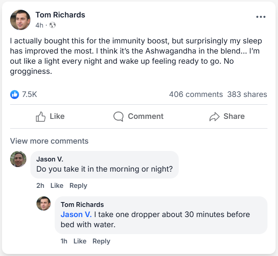278x256 pixels.
Task: Open the 406 comments list
Action: 196,95
